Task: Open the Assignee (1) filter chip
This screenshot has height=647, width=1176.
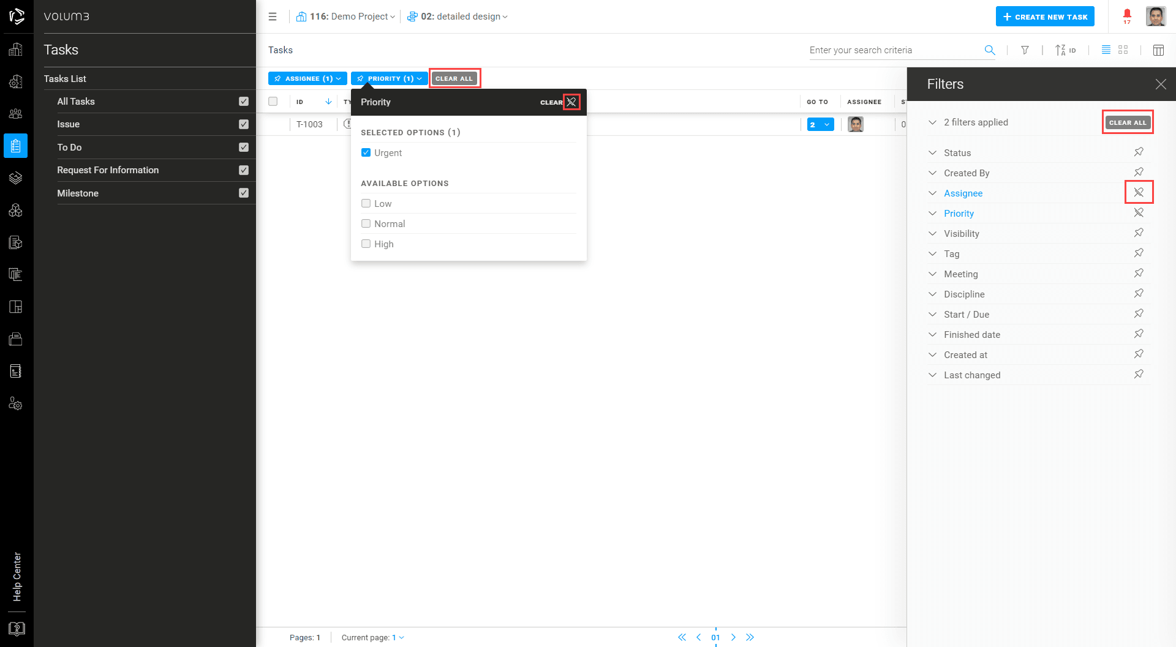Action: [307, 78]
